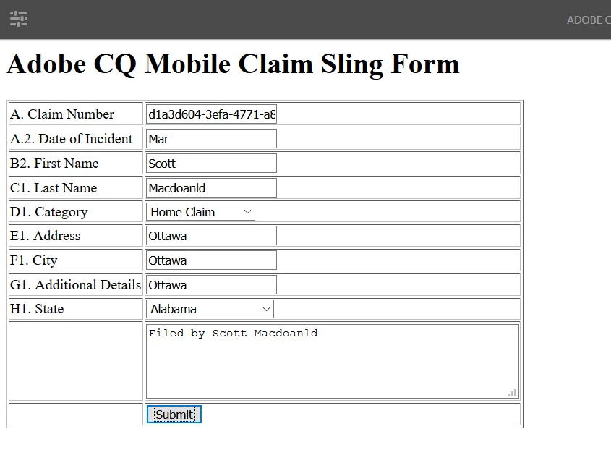Image resolution: width=611 pixels, height=471 pixels.
Task: Open the Category dropdown showing Home Claim
Action: click(200, 212)
